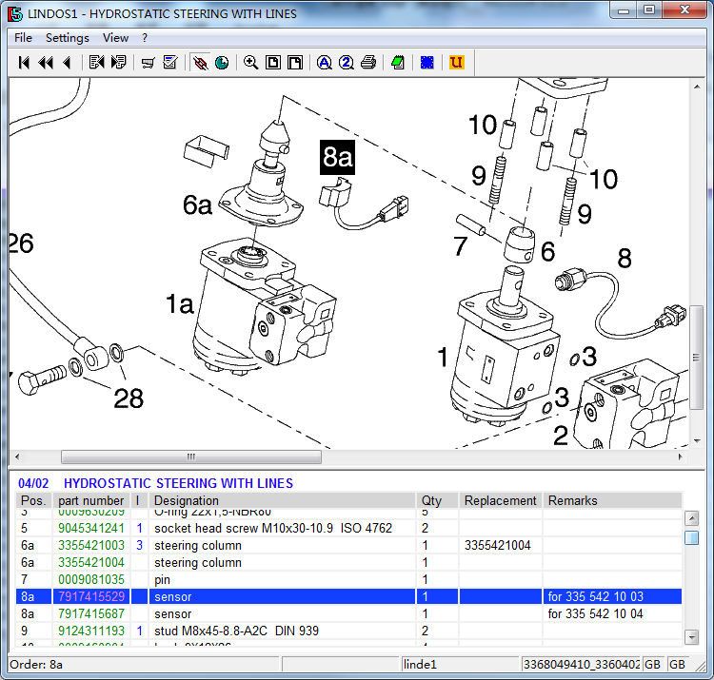Click the printer icon

pyautogui.click(x=367, y=63)
